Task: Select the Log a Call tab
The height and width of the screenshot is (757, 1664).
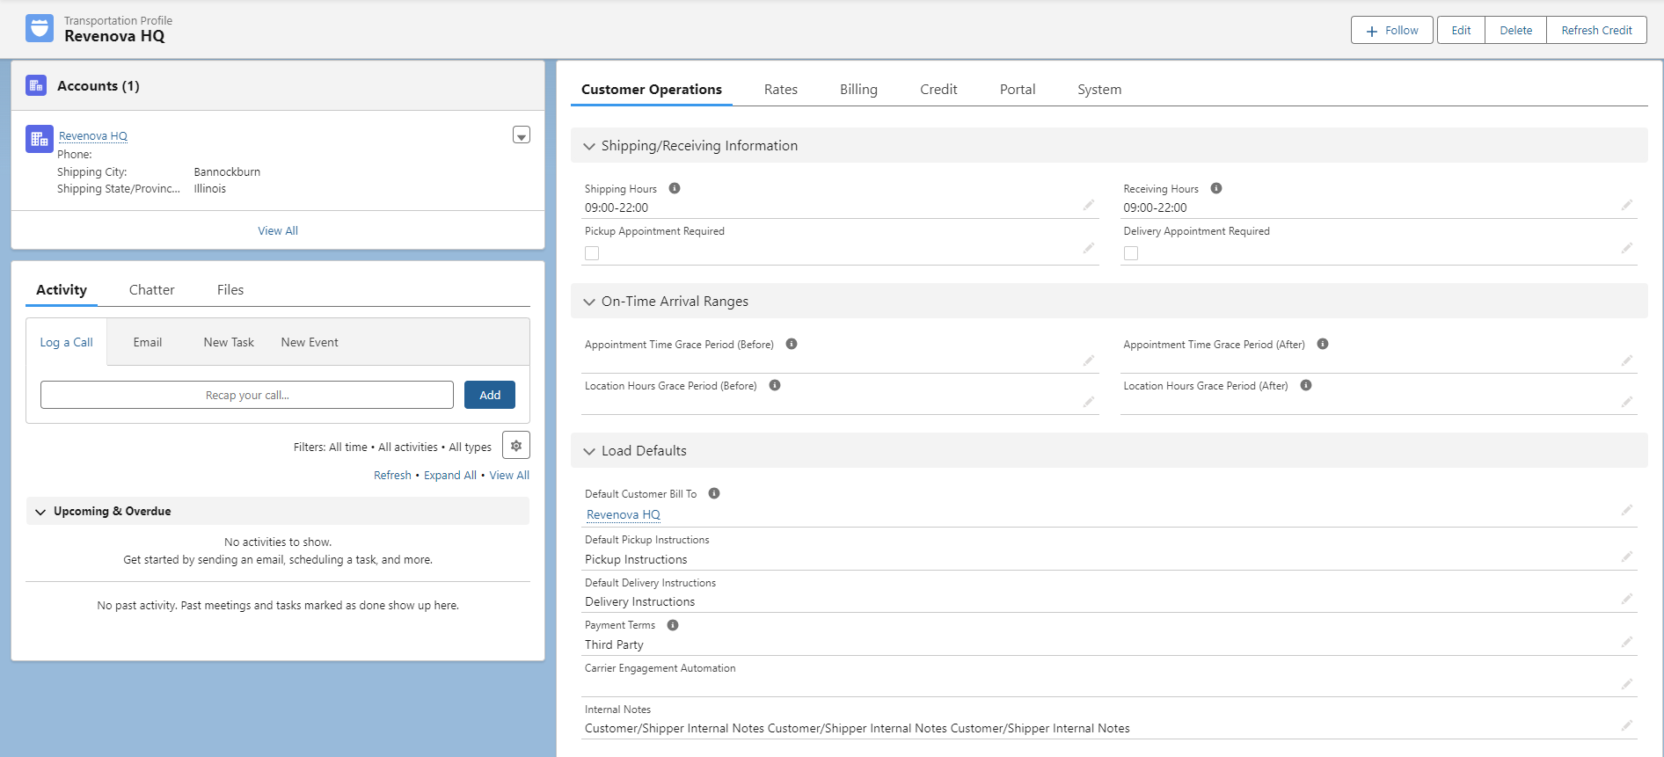Action: tap(66, 342)
